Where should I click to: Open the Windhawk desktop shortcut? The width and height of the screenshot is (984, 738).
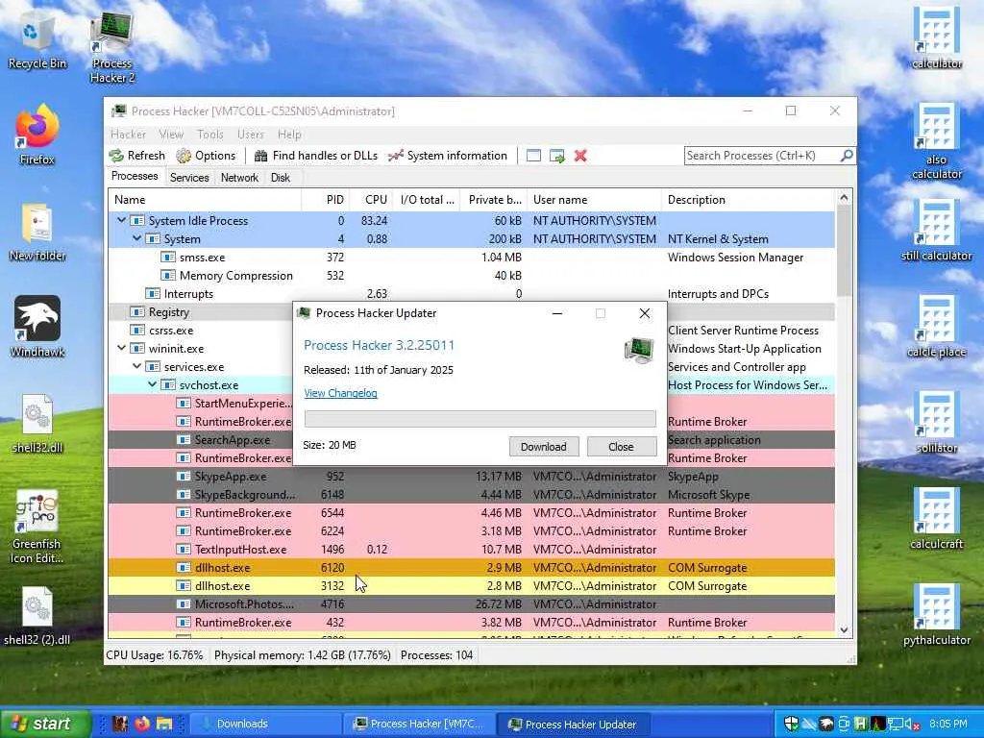[x=37, y=327]
